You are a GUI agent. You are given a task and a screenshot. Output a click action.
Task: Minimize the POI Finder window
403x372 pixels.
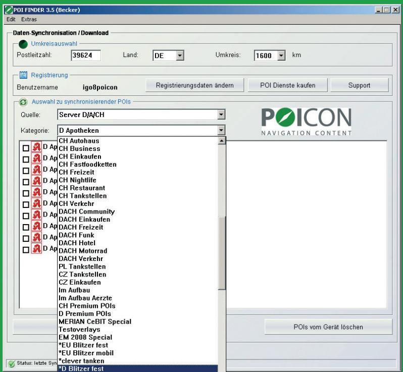[x=378, y=10]
